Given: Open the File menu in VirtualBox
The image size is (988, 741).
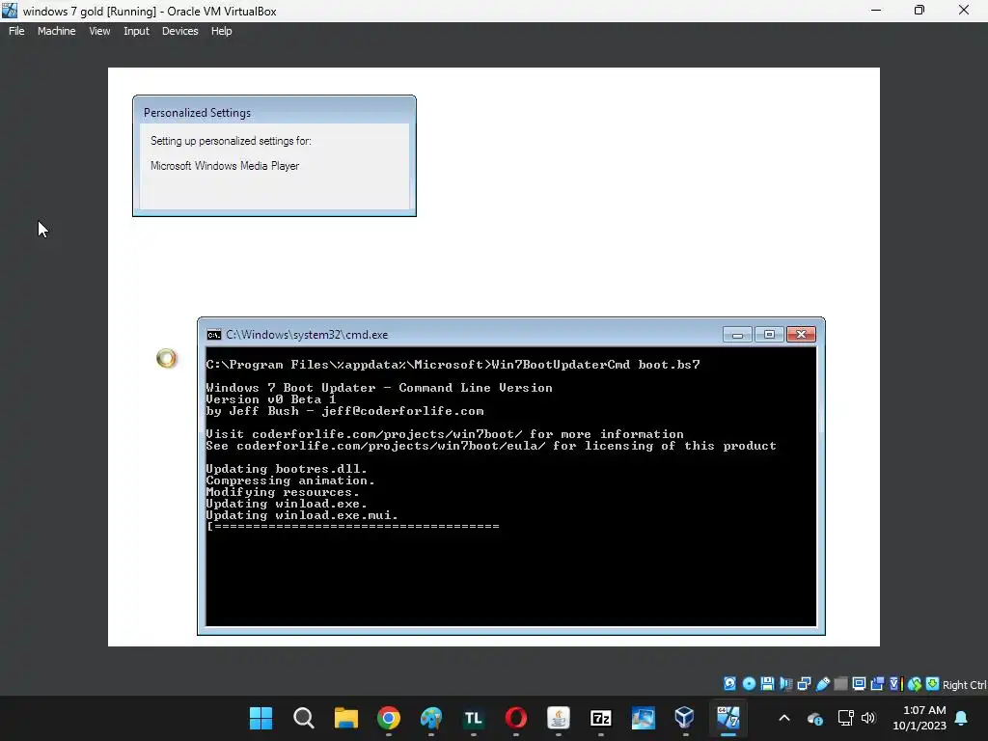Looking at the screenshot, I should [16, 31].
